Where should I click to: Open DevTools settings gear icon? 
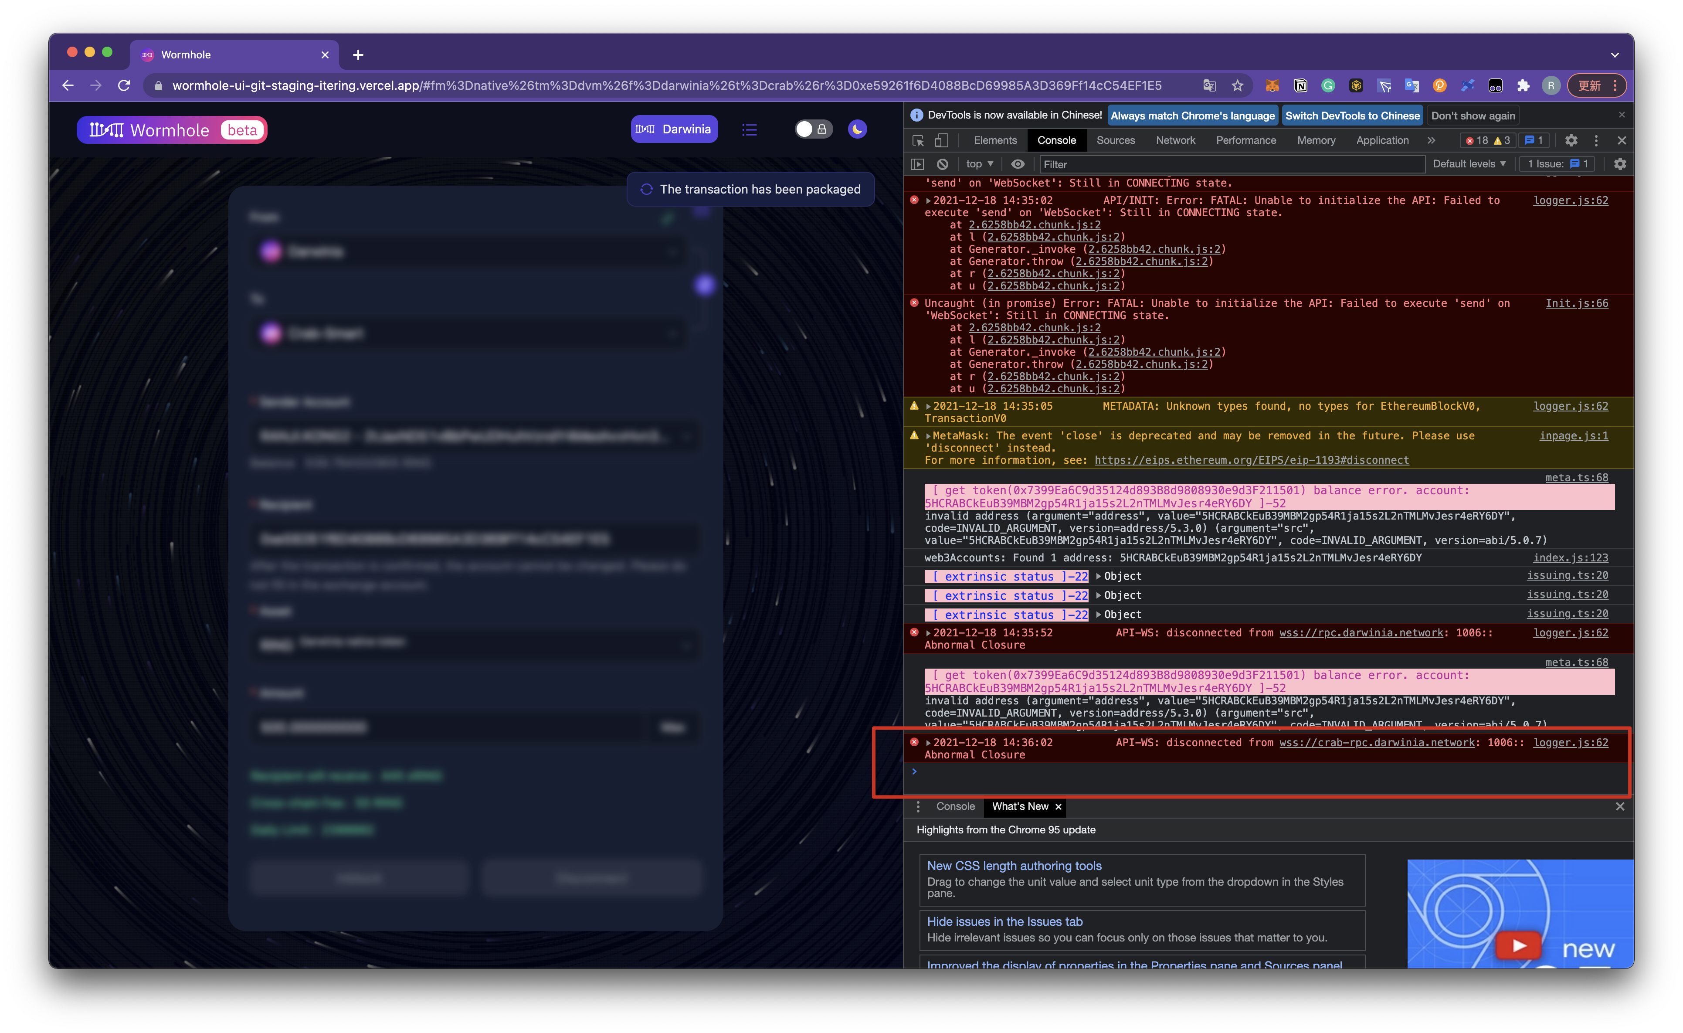[x=1571, y=141]
